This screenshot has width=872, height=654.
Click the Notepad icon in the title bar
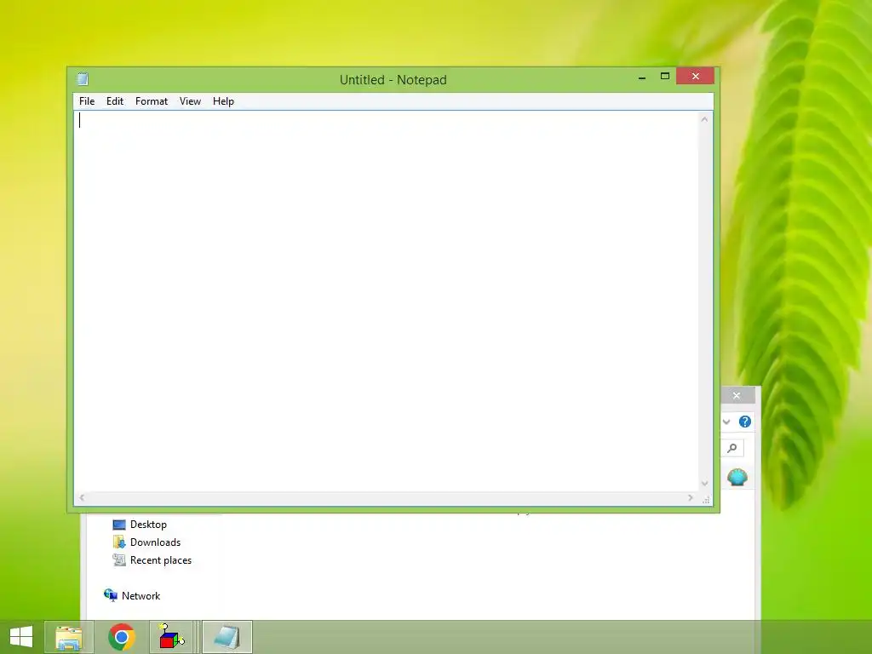[83, 79]
